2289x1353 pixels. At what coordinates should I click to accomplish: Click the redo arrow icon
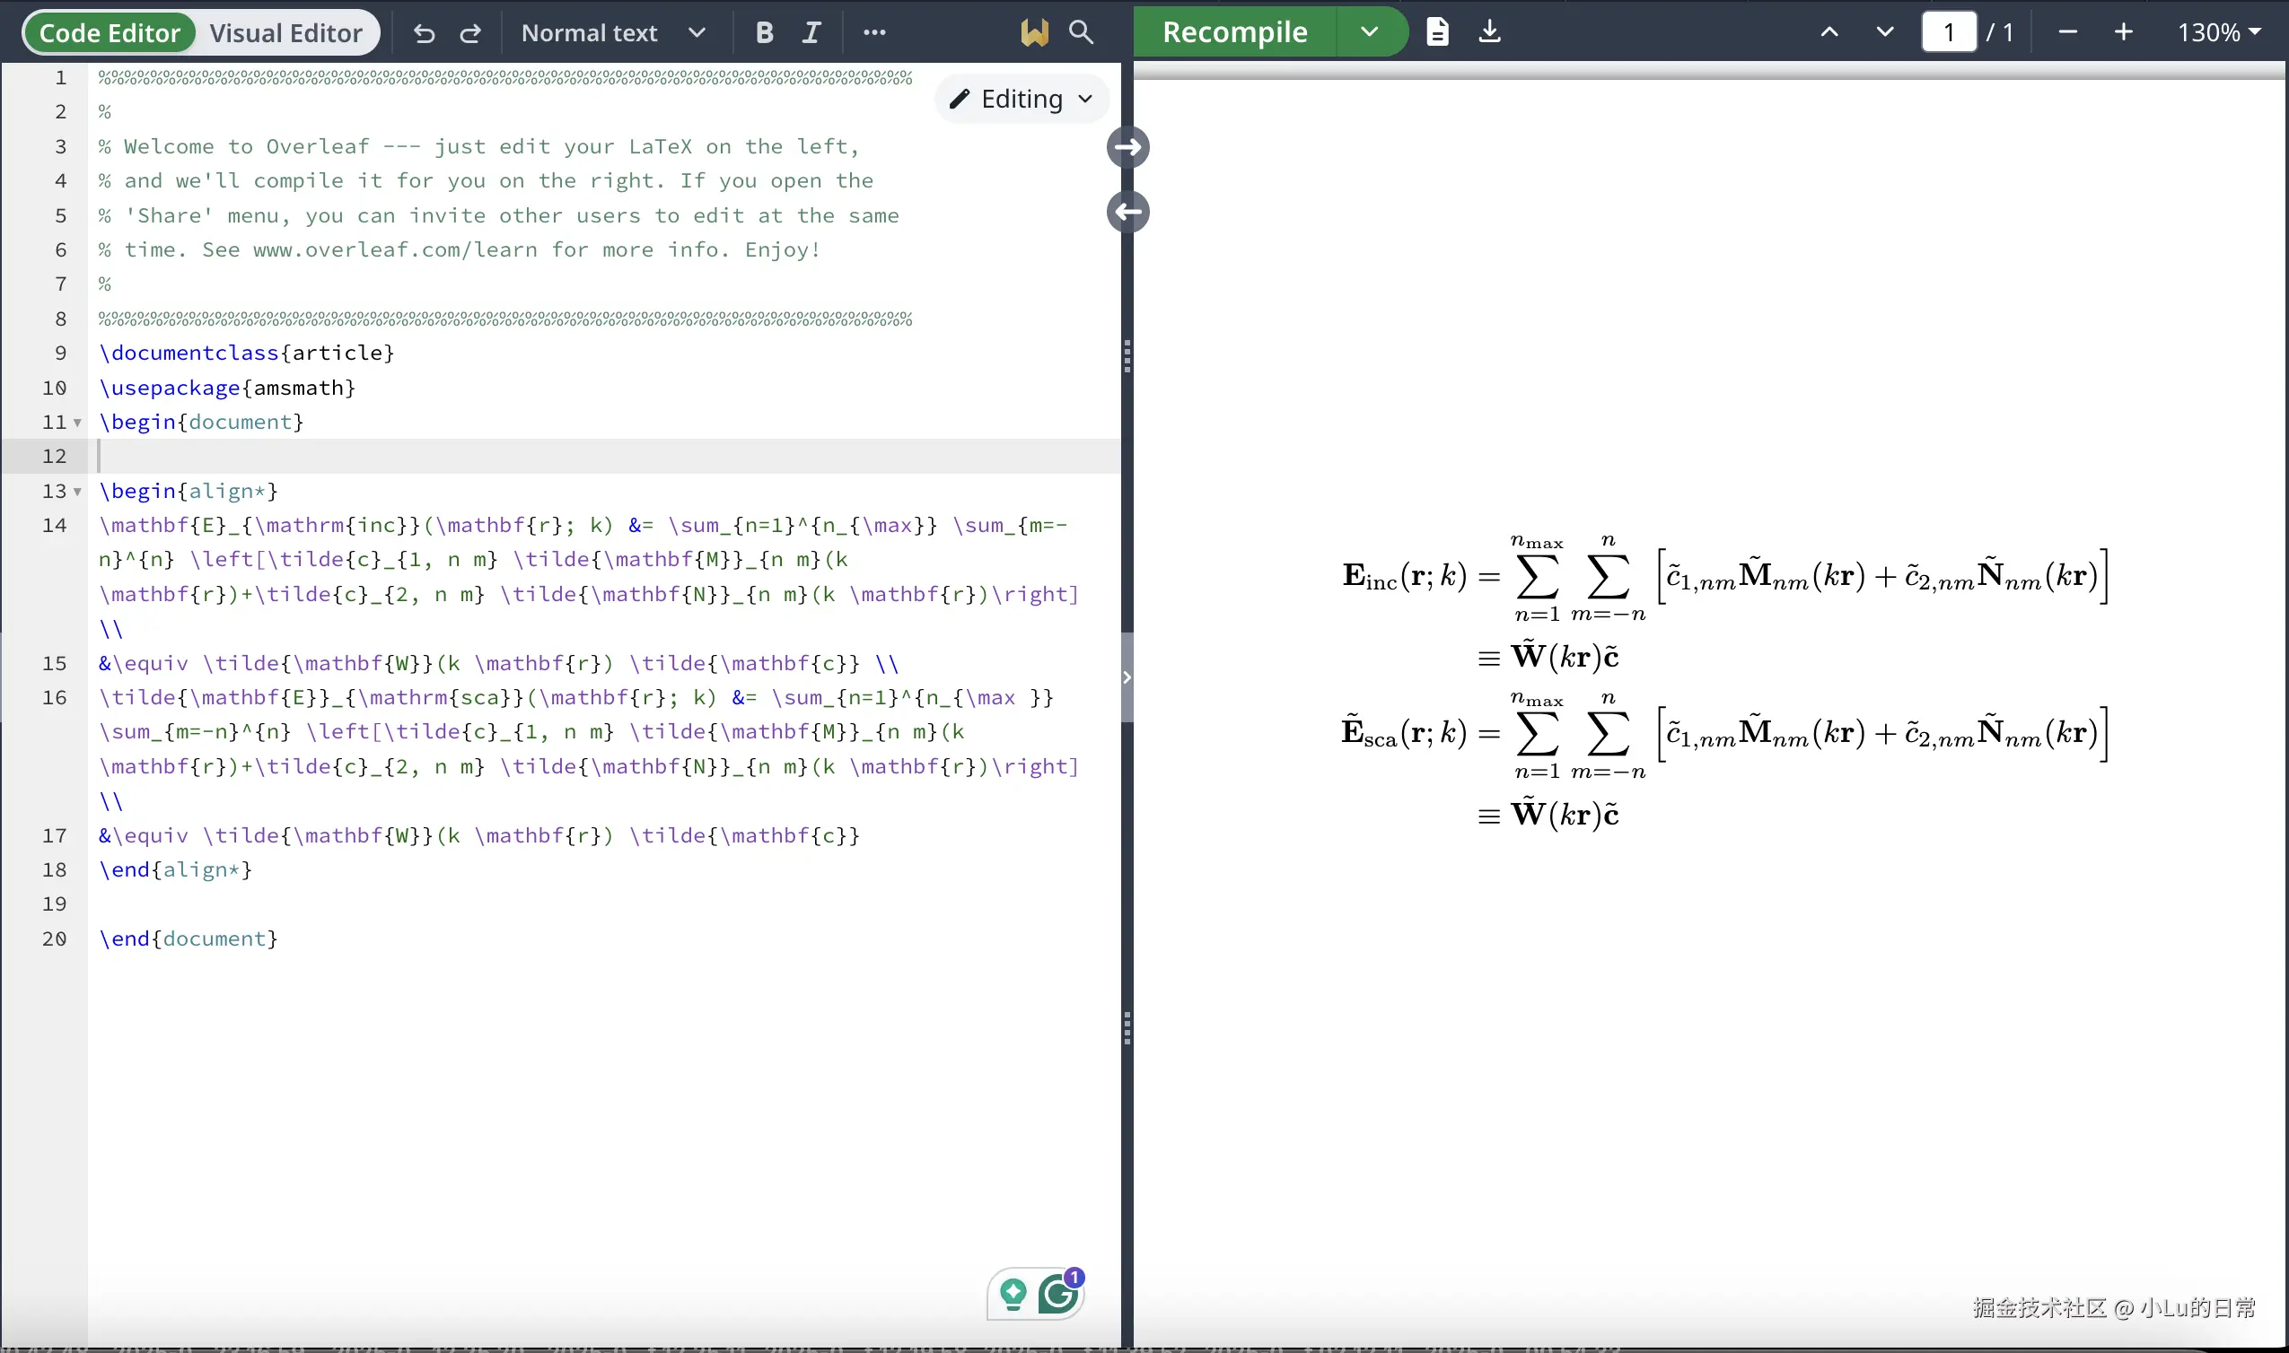click(x=470, y=34)
